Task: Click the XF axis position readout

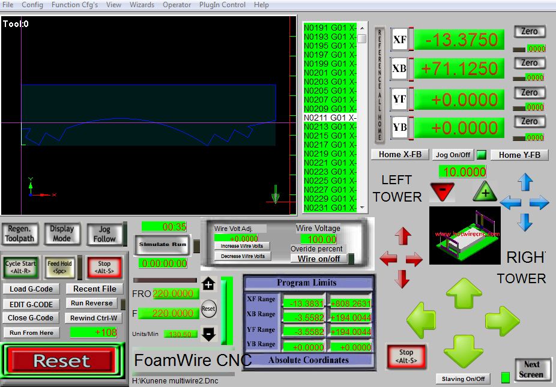Action: [x=459, y=40]
